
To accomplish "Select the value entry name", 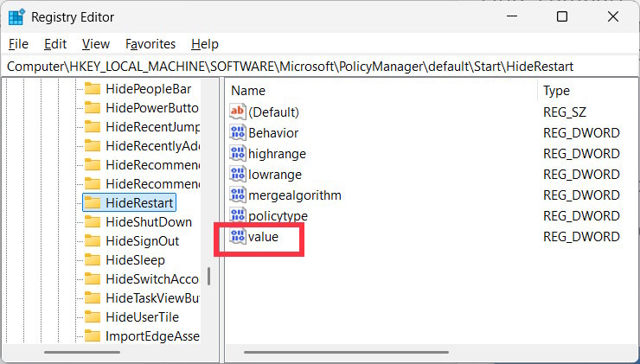I will tap(263, 237).
